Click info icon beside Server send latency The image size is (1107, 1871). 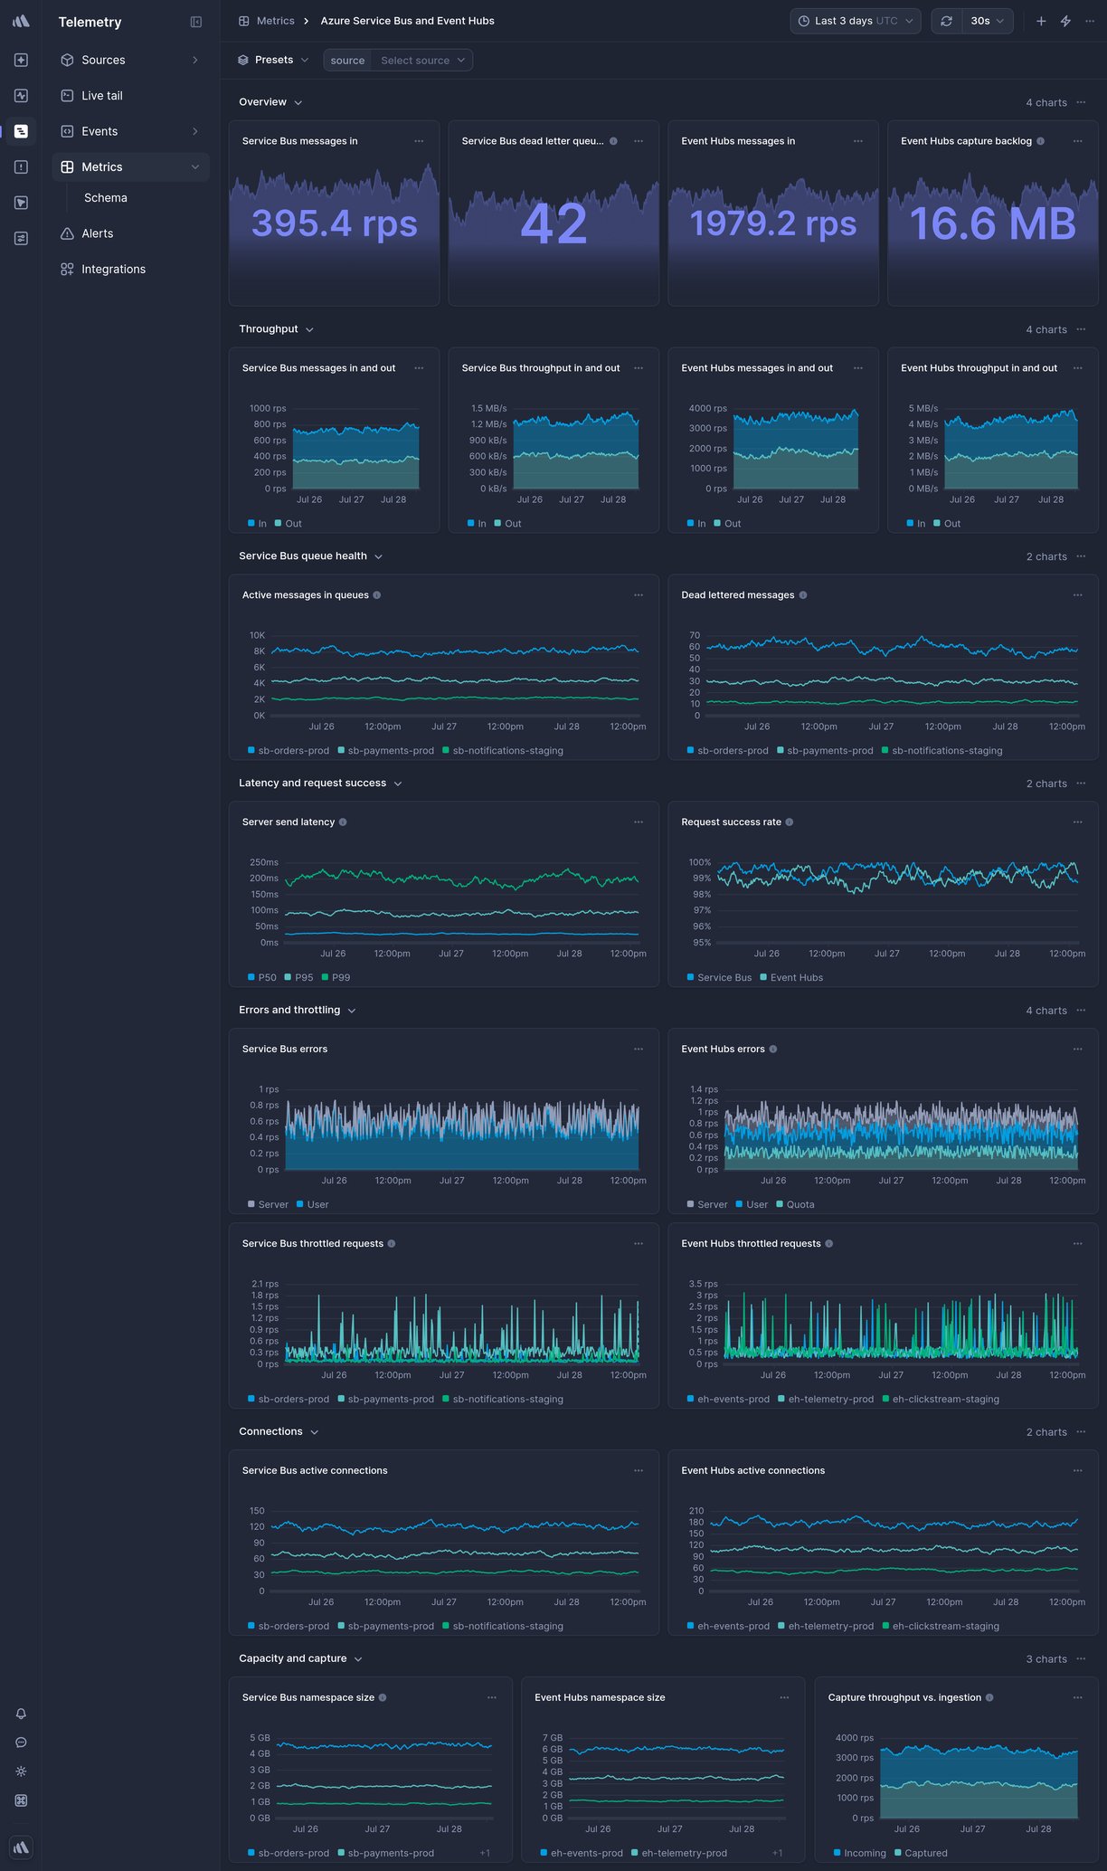click(x=343, y=822)
